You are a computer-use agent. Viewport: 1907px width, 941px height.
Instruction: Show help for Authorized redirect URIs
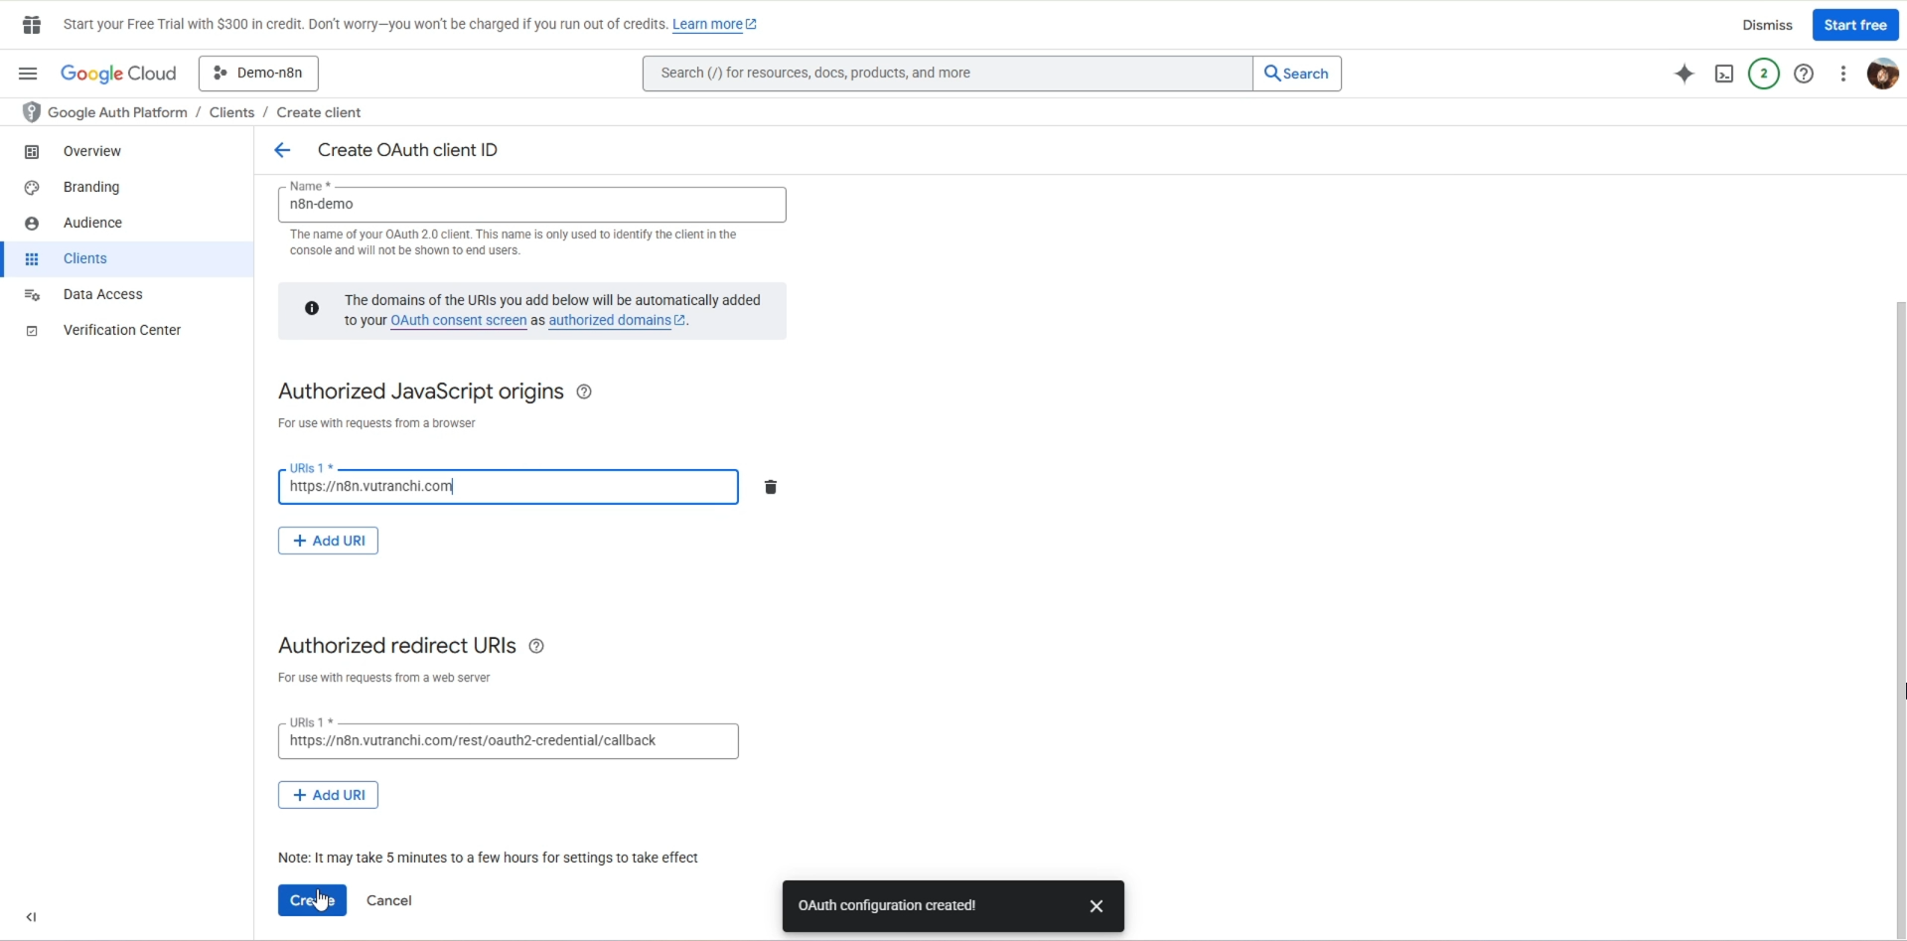536,646
